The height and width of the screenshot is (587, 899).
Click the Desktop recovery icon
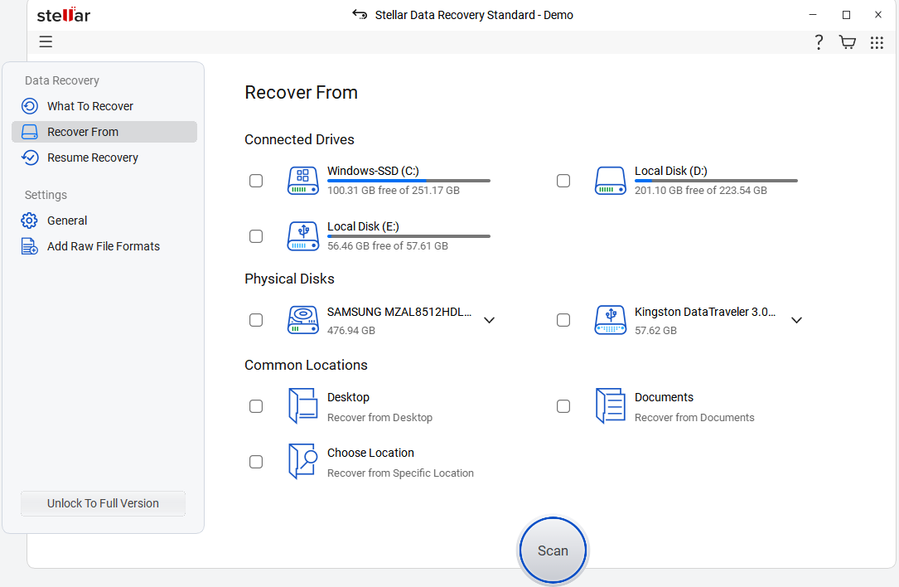(x=302, y=405)
